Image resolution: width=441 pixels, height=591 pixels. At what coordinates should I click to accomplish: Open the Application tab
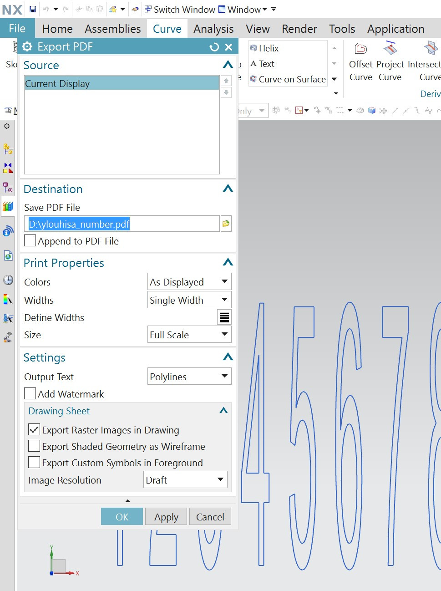point(396,29)
